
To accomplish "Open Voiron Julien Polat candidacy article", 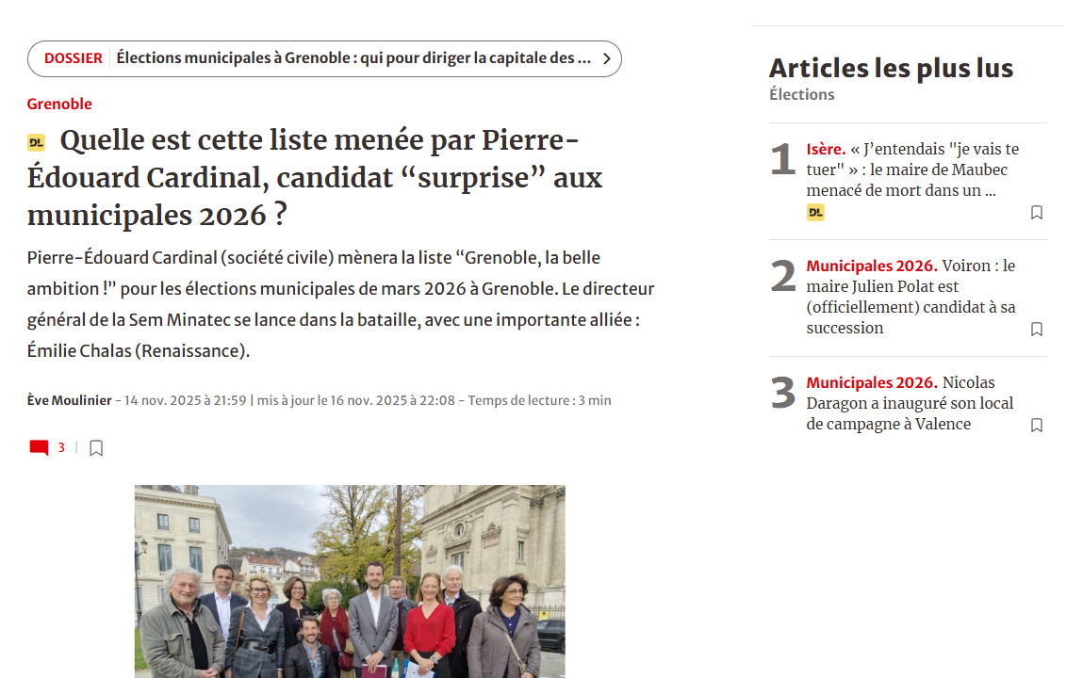I will 910,297.
